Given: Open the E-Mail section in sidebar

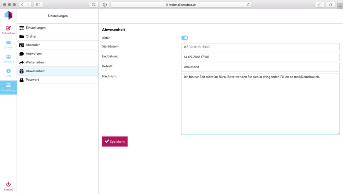Looking at the screenshot, I should point(8,44).
